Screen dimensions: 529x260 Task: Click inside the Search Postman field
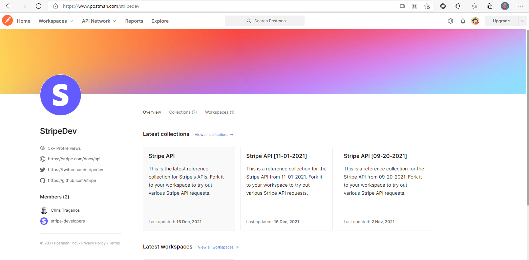click(268, 21)
